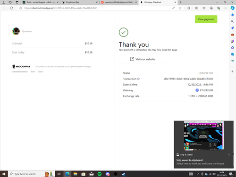The width and height of the screenshot is (236, 177).
Task: Go back to previous page
Action: [x=4, y=8]
